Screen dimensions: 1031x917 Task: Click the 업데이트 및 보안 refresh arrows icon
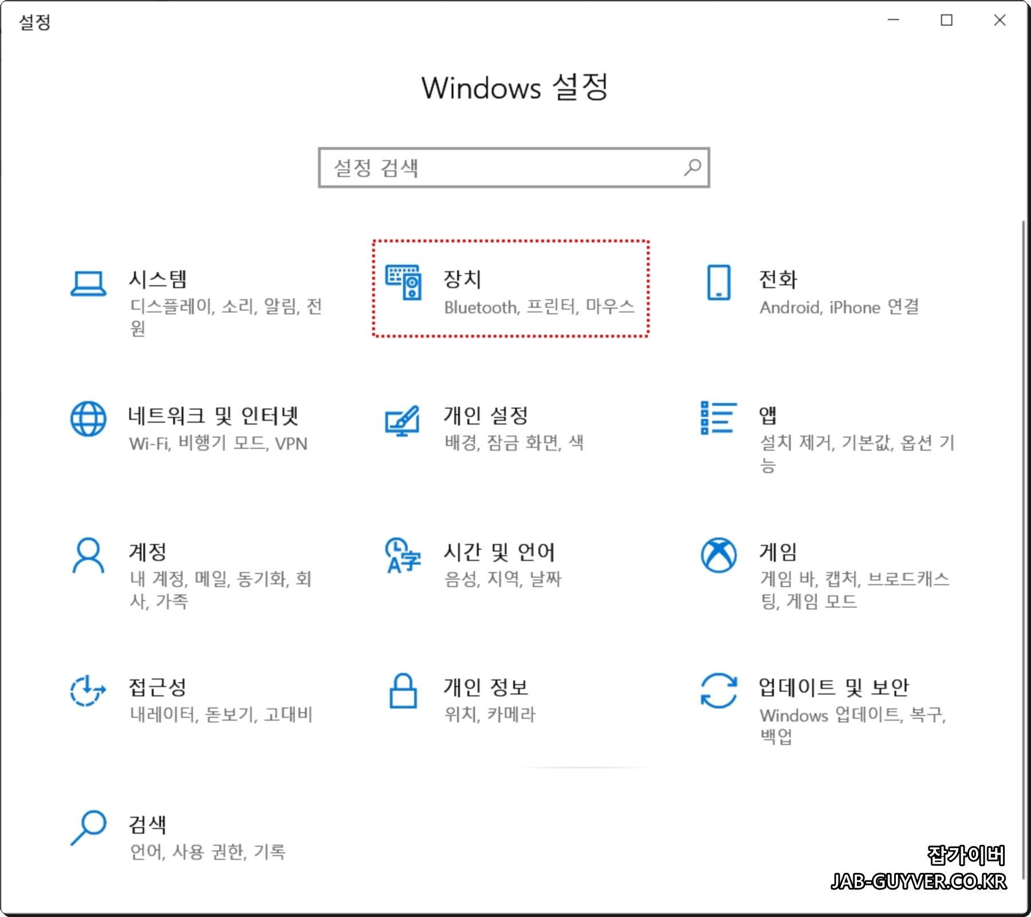click(718, 690)
